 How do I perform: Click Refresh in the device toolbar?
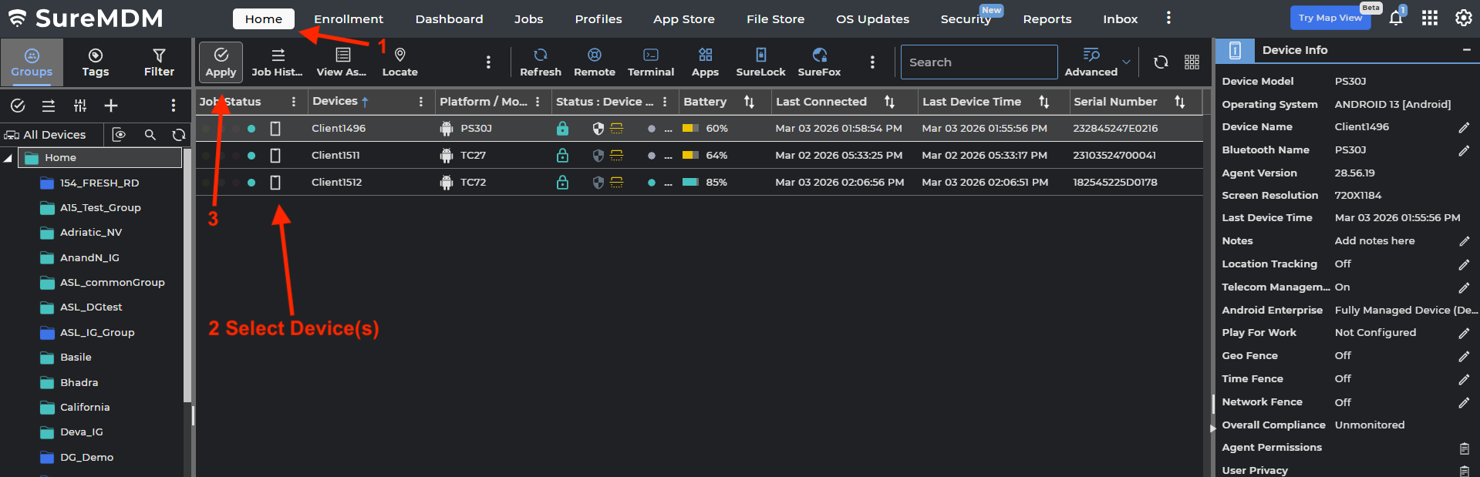[x=540, y=62]
